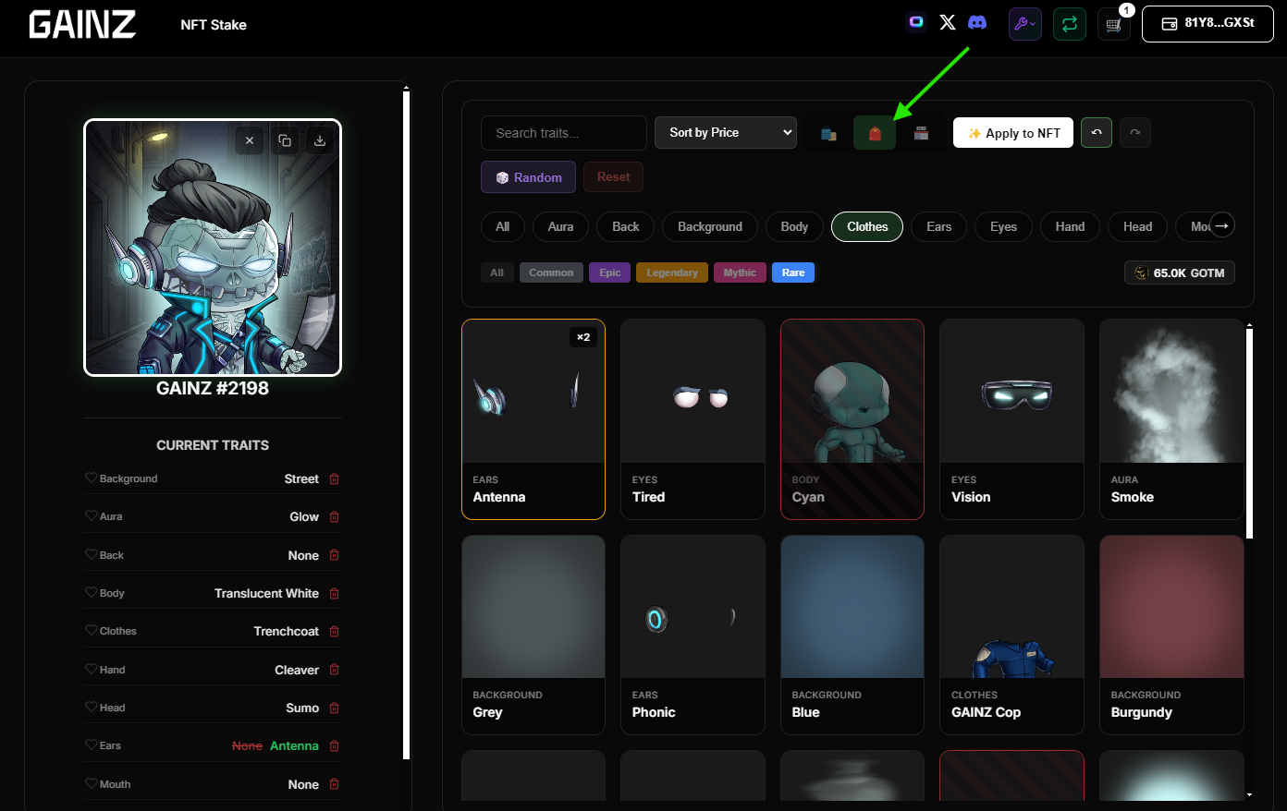
Task: Open the Discord link icon
Action: point(977,22)
